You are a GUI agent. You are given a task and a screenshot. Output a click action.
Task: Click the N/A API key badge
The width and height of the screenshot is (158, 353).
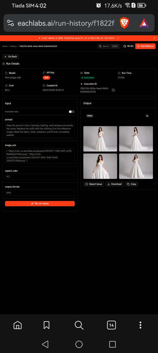coord(46,78)
